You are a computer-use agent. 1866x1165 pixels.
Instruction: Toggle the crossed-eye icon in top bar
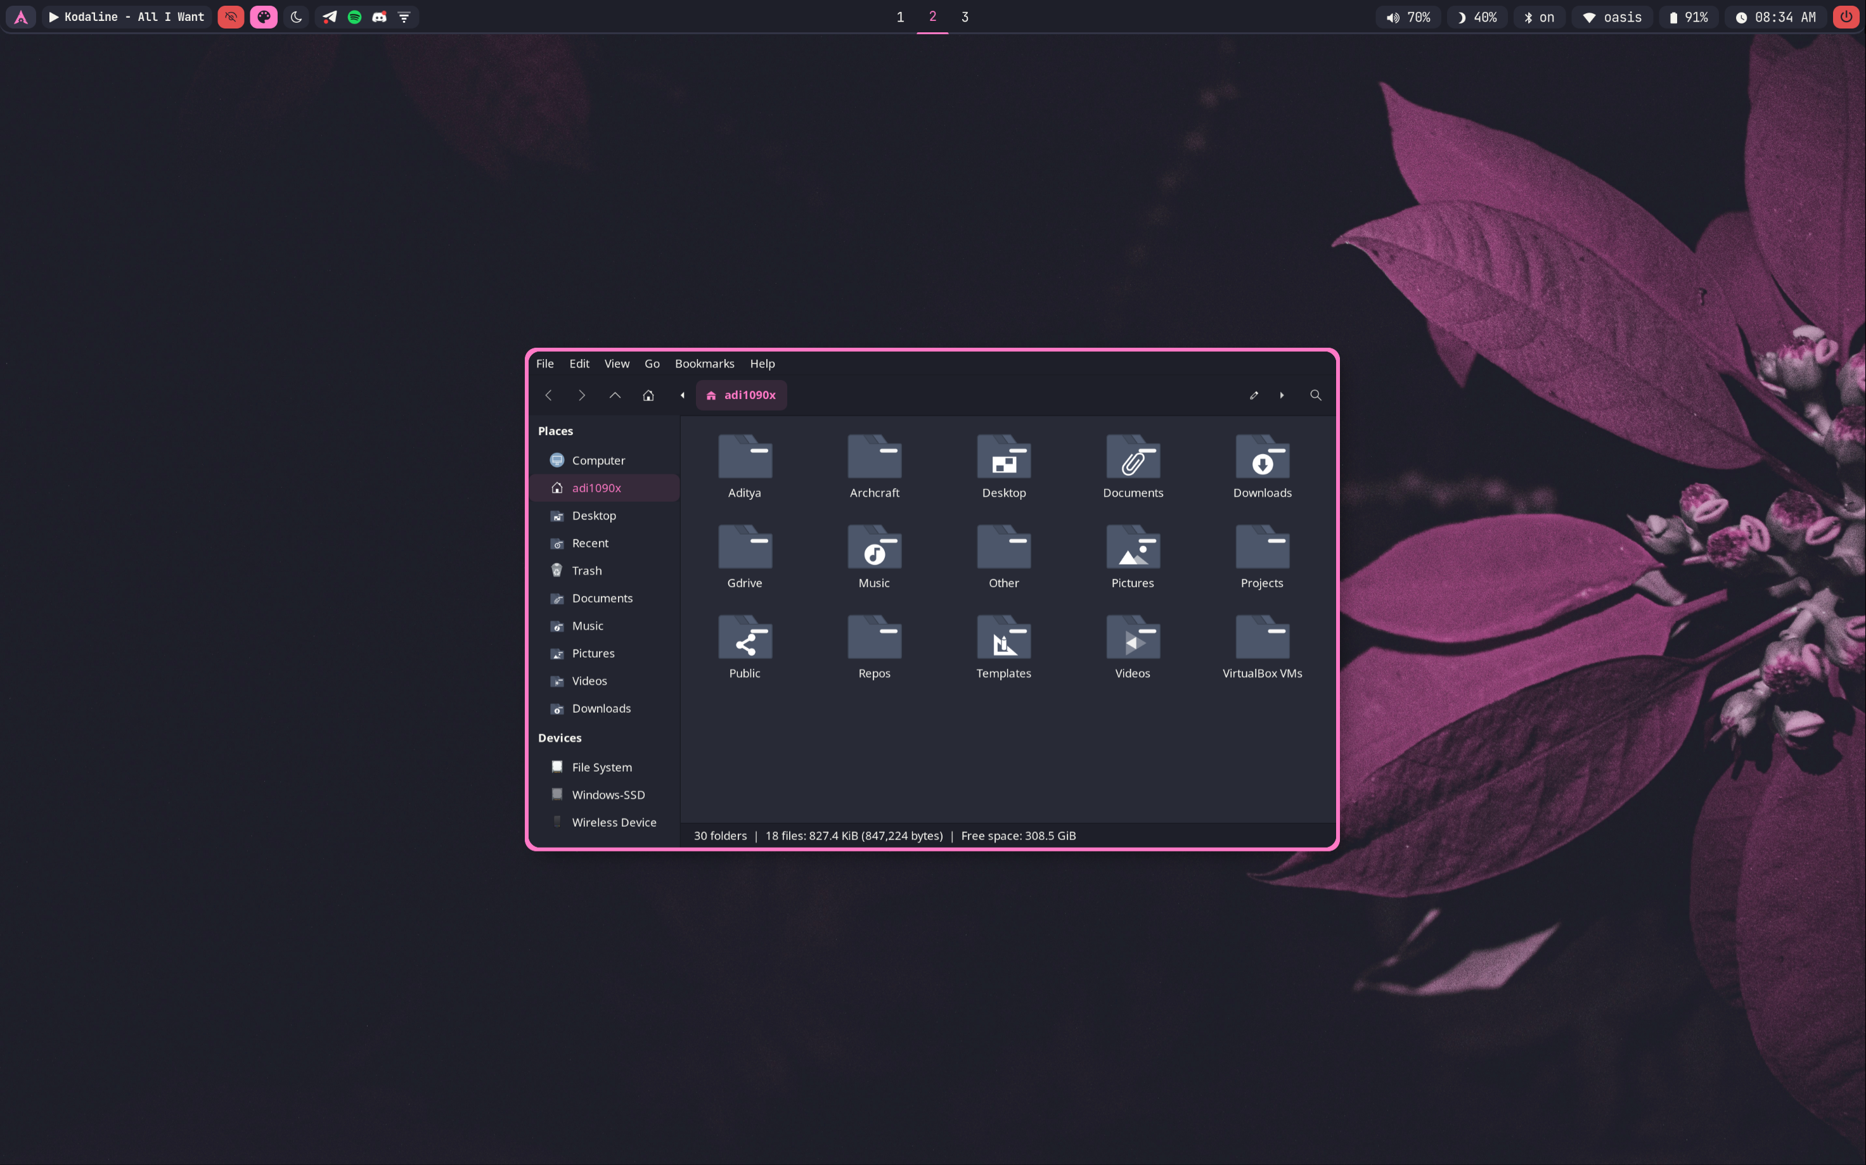[x=231, y=17]
